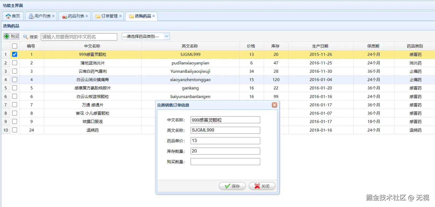435x207 pixels.
Task: Check the 白云山消炎镇痛膏 row checkbox
Action: pos(15,79)
